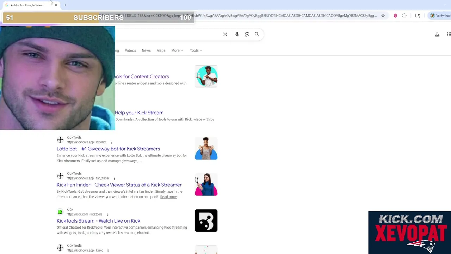The image size is (451, 254).
Task: Open 'Lotto Bot - #1 Giveaway Bot' link
Action: (x=108, y=149)
